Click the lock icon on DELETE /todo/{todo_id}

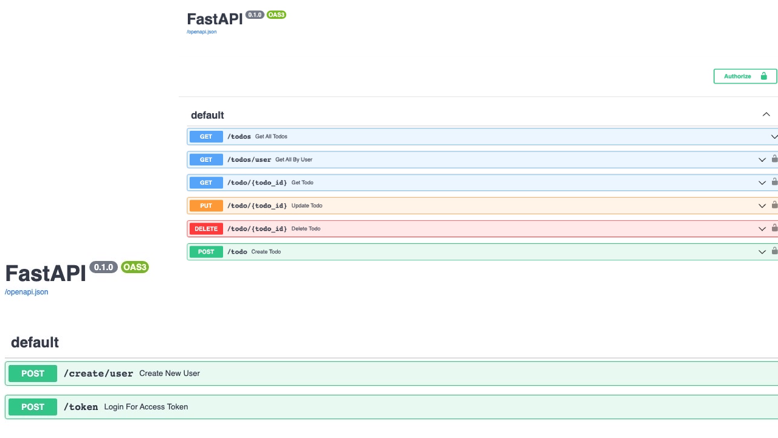pos(774,228)
